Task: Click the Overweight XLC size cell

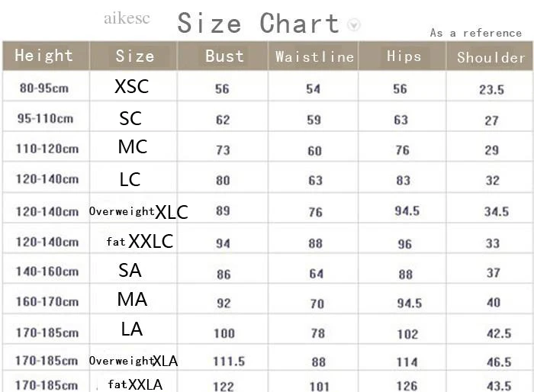Action: point(139,212)
